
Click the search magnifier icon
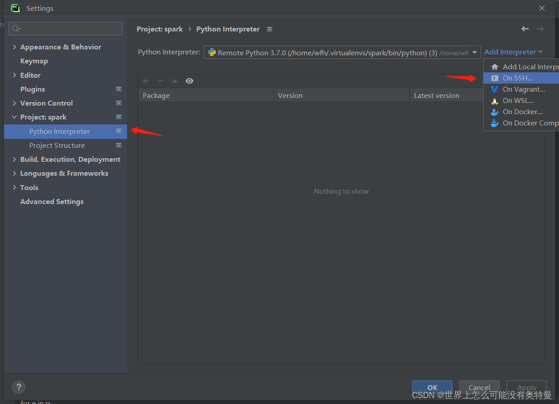16,29
